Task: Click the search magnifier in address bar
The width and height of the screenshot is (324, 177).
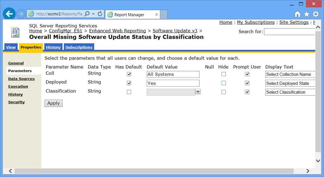Action: point(87,14)
